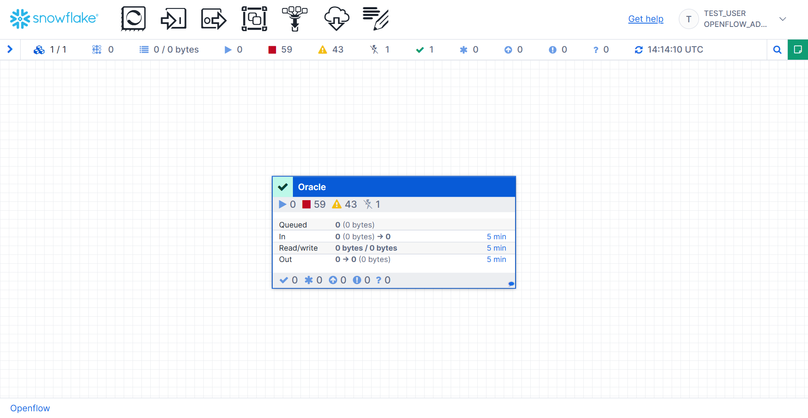This screenshot has width=808, height=418.
Task: Open the Openflow breadcrumb link
Action: coord(30,408)
